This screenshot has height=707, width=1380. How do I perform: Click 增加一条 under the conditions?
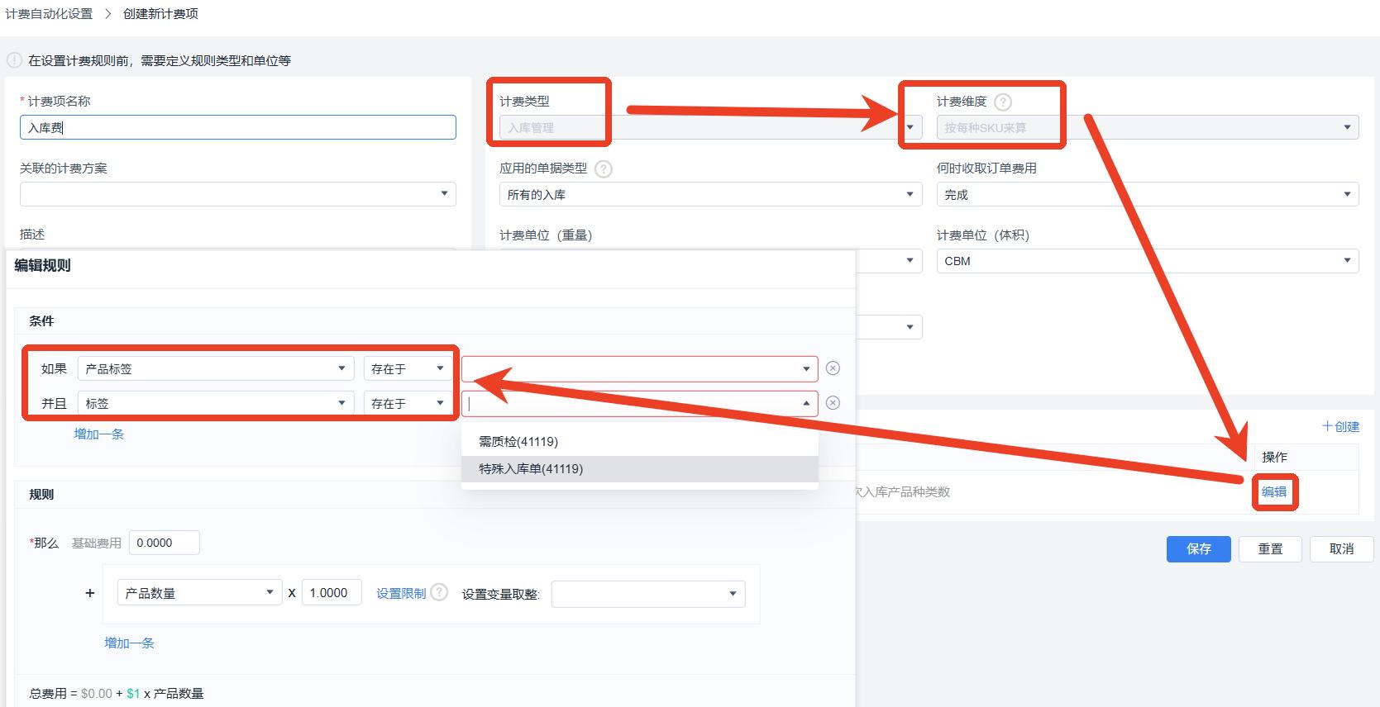(x=98, y=434)
